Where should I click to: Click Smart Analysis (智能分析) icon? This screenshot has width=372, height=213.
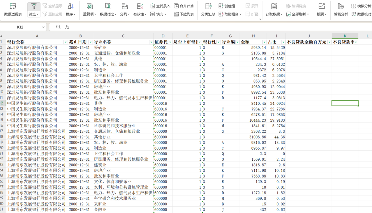coord(341,6)
